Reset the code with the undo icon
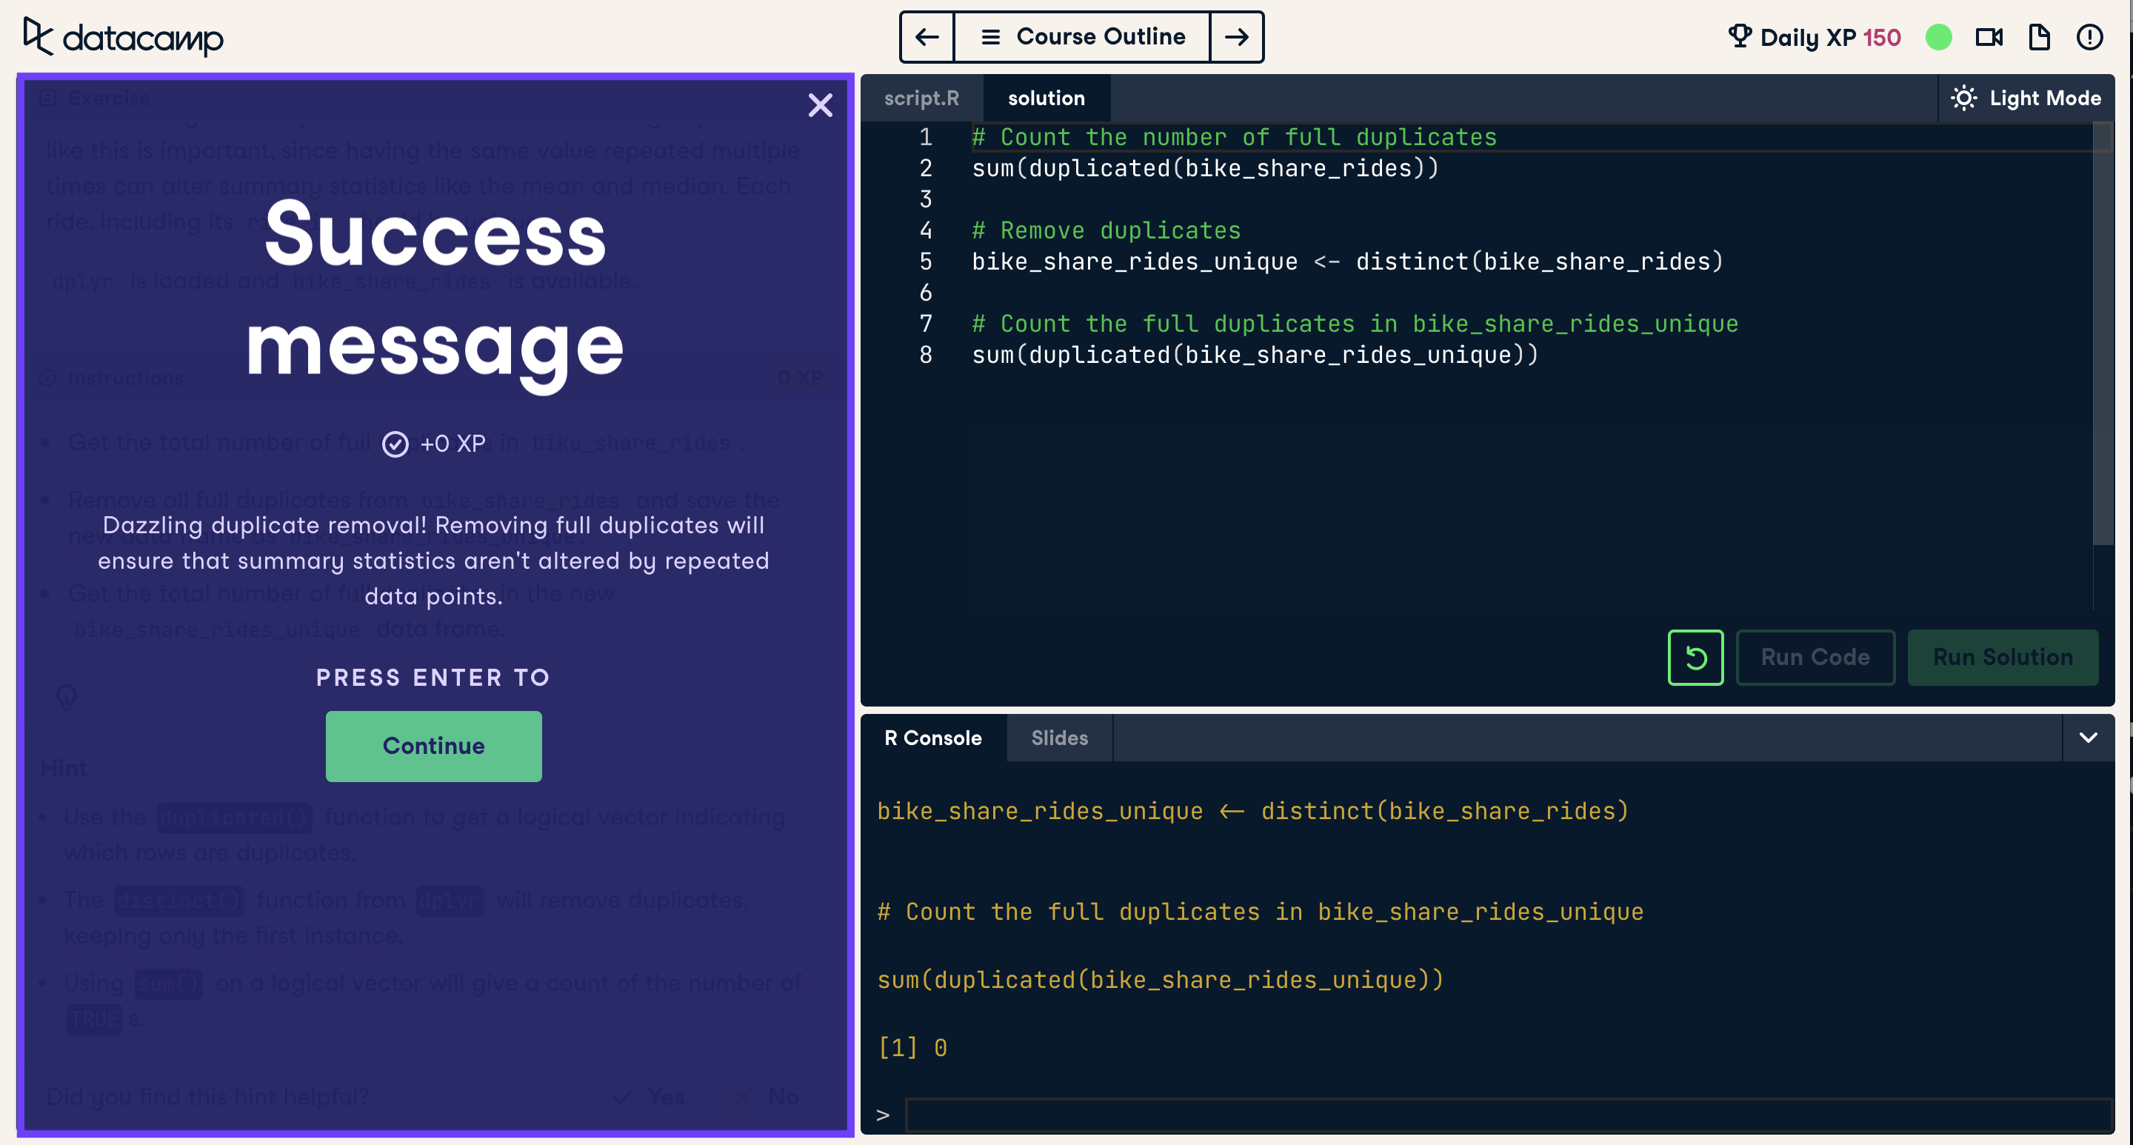This screenshot has width=2133, height=1145. coord(1695,658)
